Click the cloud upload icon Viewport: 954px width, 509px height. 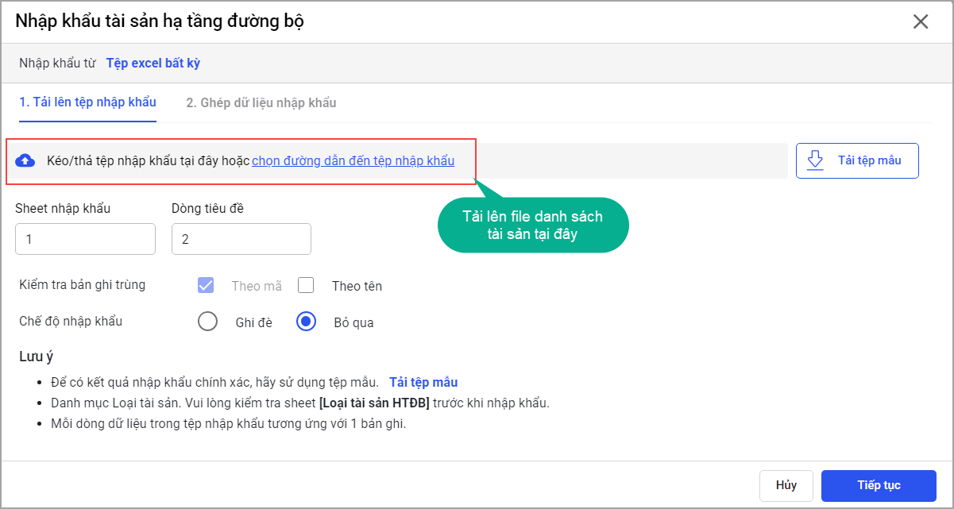(25, 161)
